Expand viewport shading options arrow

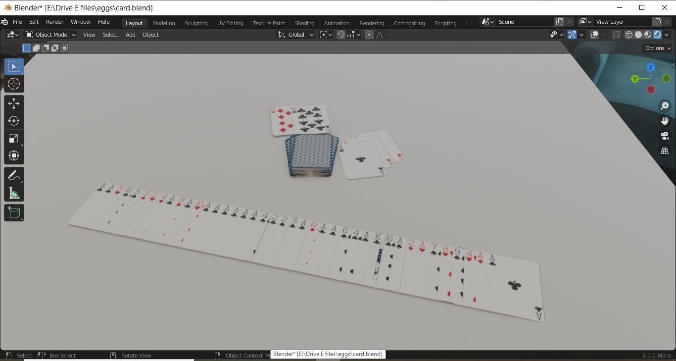[x=667, y=35]
